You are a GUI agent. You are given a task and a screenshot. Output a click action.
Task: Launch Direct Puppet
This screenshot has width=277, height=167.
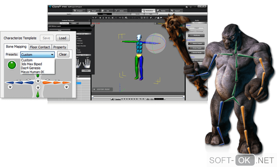pos(196,48)
